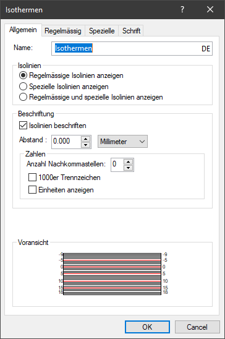Switch to the Regelmässig tab

tap(63, 31)
